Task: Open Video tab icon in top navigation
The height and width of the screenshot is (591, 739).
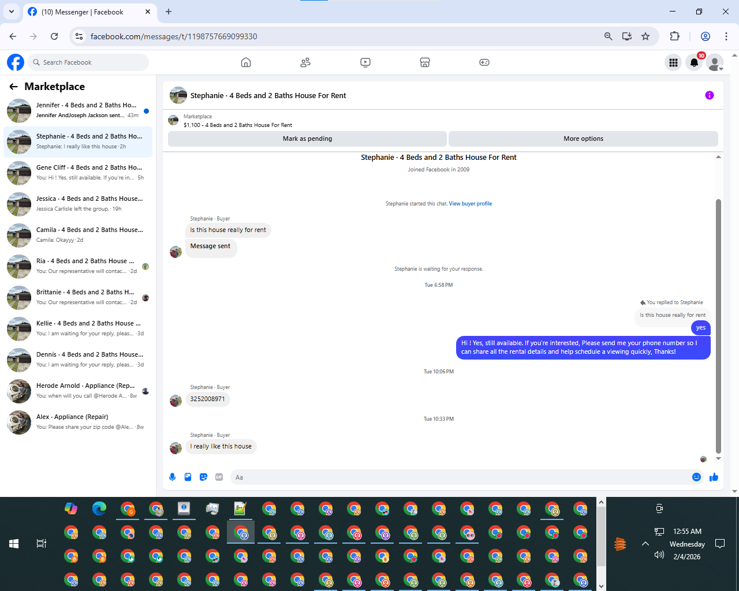Action: pyautogui.click(x=365, y=62)
